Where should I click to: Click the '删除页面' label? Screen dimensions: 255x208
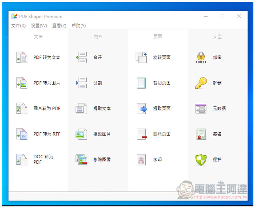pyautogui.click(x=162, y=134)
